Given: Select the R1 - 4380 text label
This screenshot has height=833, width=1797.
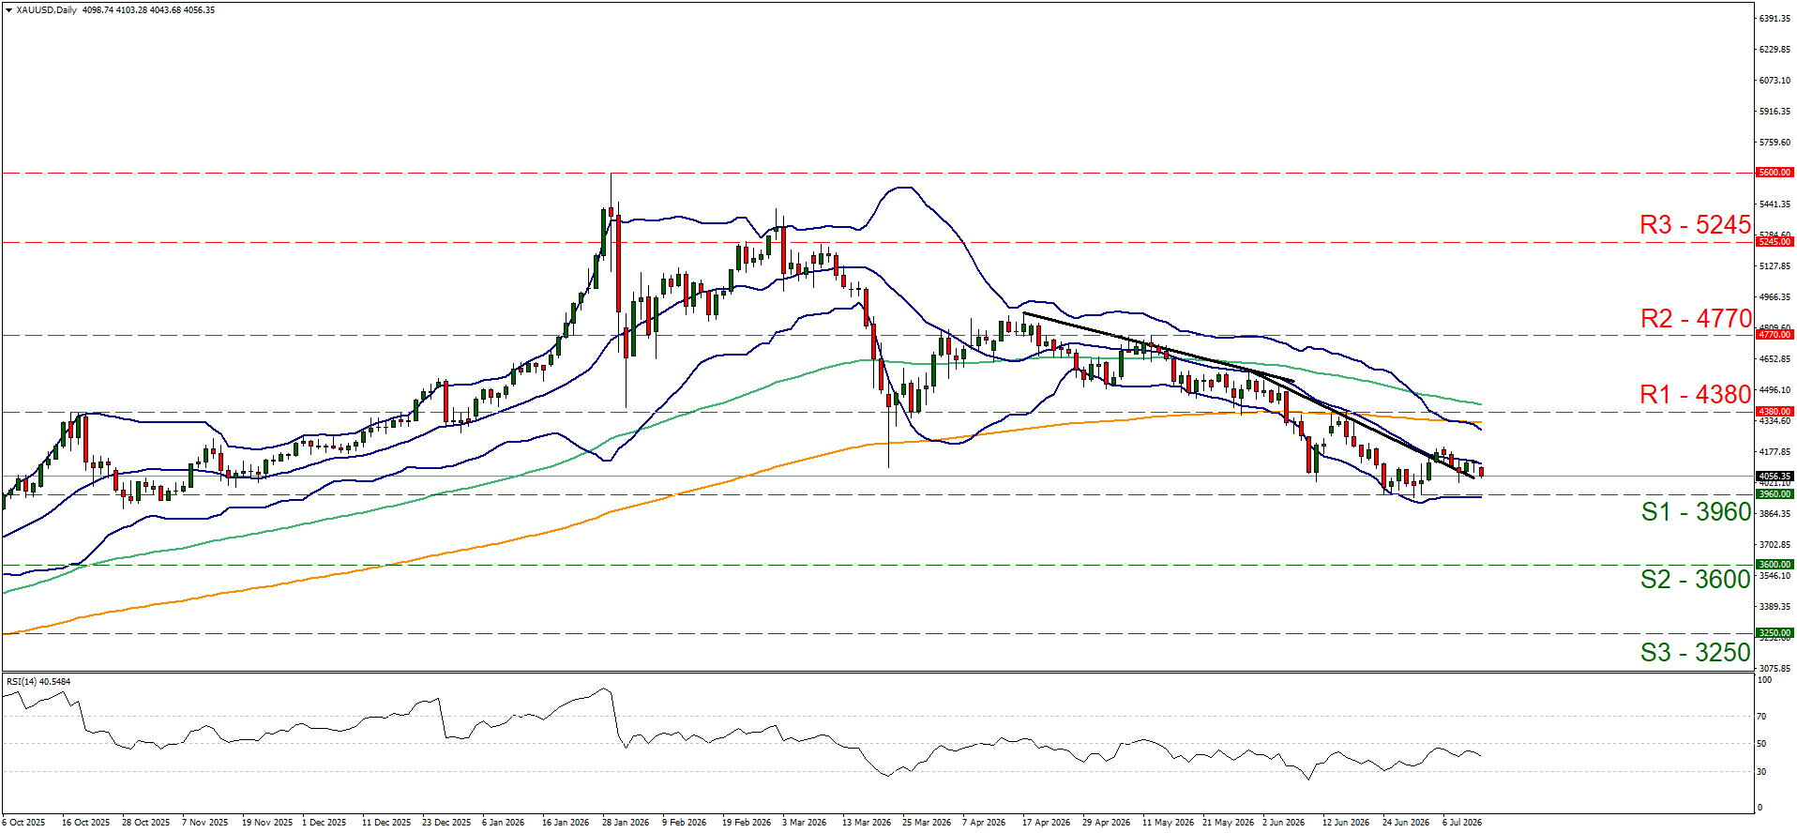Looking at the screenshot, I should coord(1695,395).
